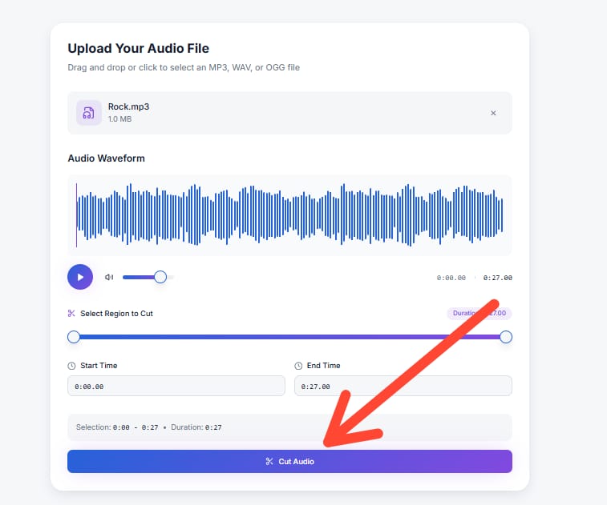Click the Selection summary bar
607x505 pixels.
[x=289, y=427]
